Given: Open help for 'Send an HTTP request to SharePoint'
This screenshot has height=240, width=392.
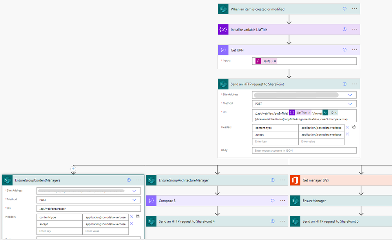Looking at the screenshot, I should [x=345, y=84].
